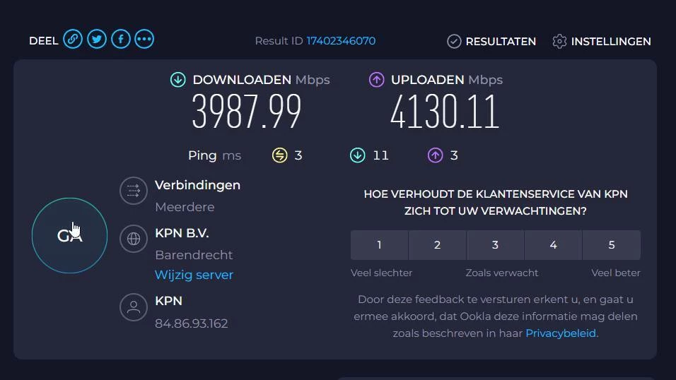Screen dimensions: 676x380
Task: Share result via Facebook icon
Action: click(121, 40)
